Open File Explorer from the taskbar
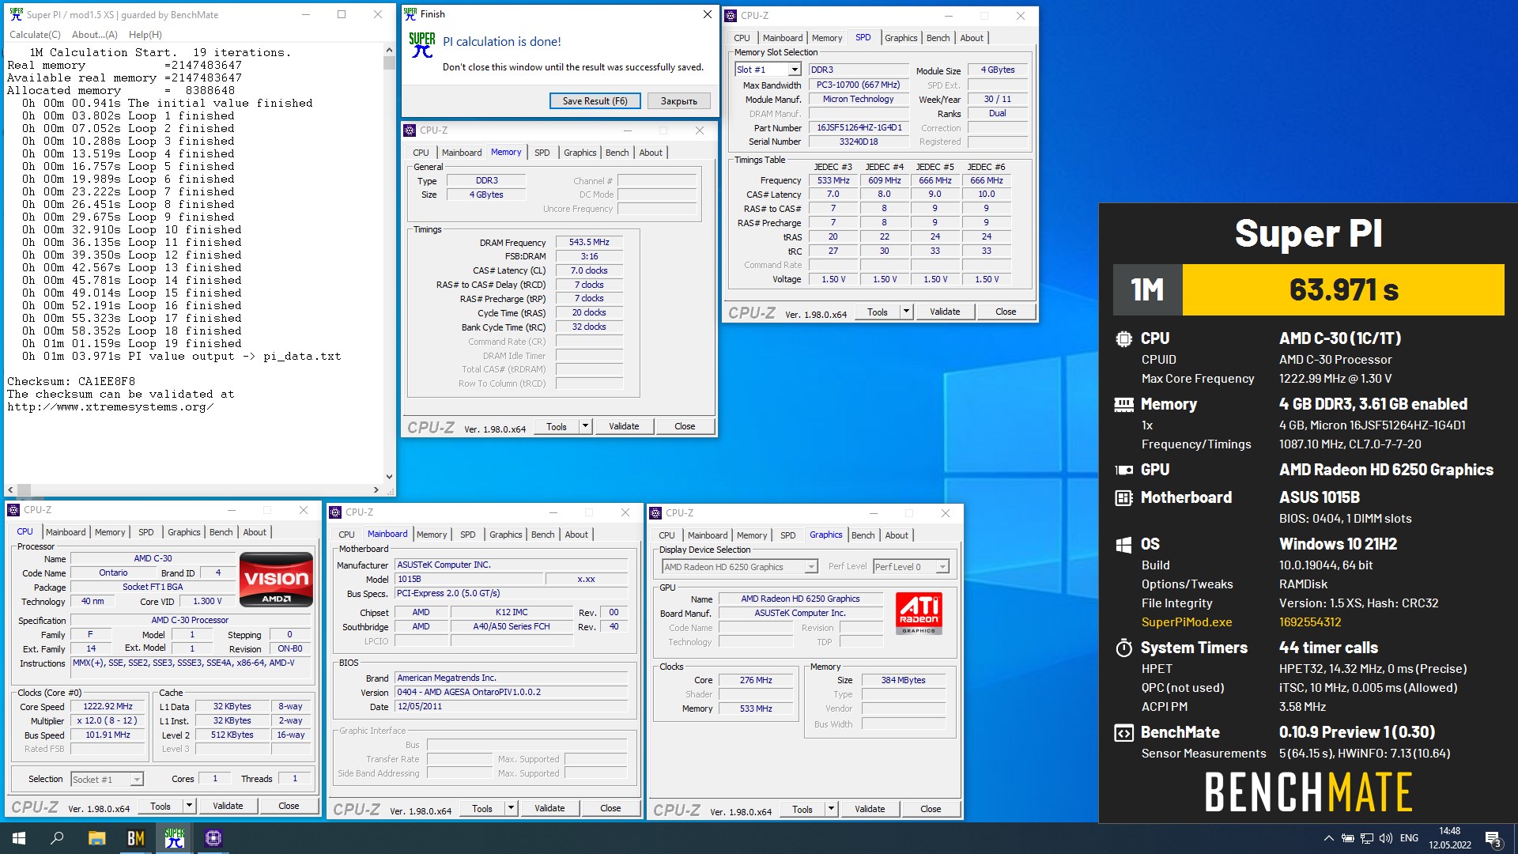Image resolution: width=1518 pixels, height=854 pixels. click(x=96, y=838)
